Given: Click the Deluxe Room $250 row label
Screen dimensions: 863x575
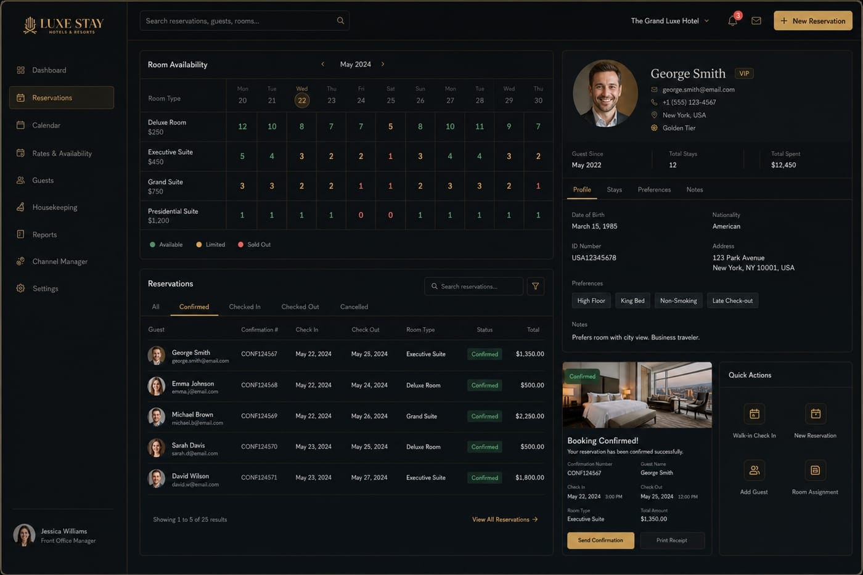Looking at the screenshot, I should pyautogui.click(x=167, y=127).
